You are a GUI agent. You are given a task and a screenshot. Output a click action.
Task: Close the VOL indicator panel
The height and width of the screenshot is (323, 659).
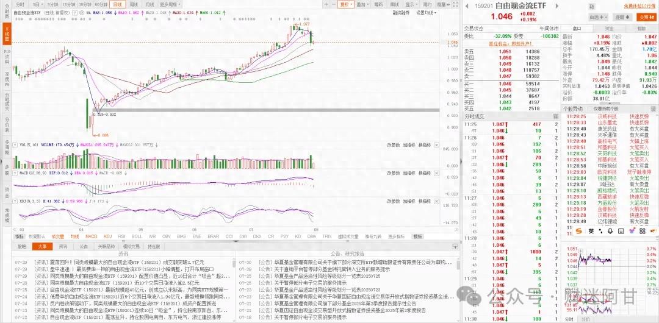[436, 145]
